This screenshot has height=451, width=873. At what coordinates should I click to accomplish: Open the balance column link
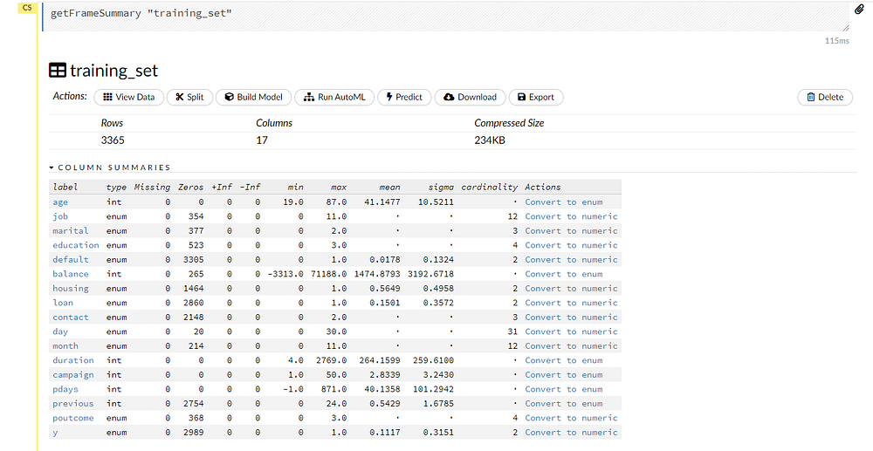coord(70,274)
